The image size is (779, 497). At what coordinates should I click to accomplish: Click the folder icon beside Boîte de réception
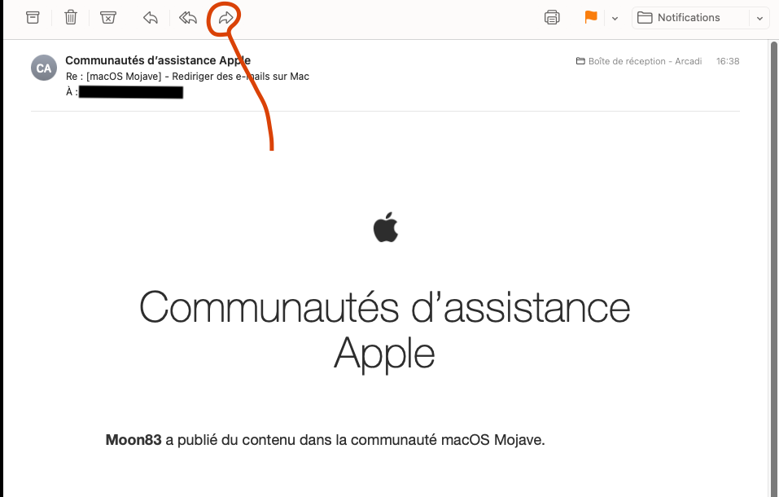580,61
